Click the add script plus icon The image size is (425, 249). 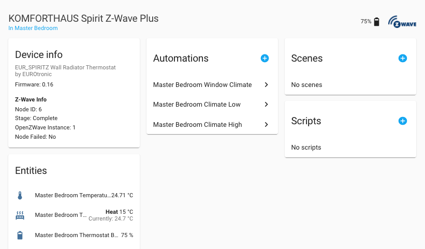point(403,121)
